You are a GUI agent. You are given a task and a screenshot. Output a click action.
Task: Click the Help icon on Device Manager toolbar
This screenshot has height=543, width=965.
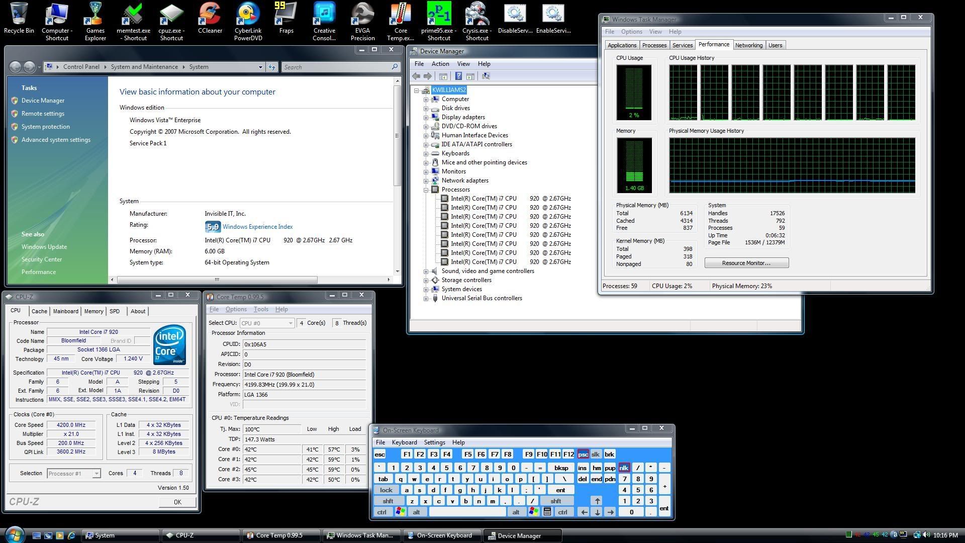[458, 76]
